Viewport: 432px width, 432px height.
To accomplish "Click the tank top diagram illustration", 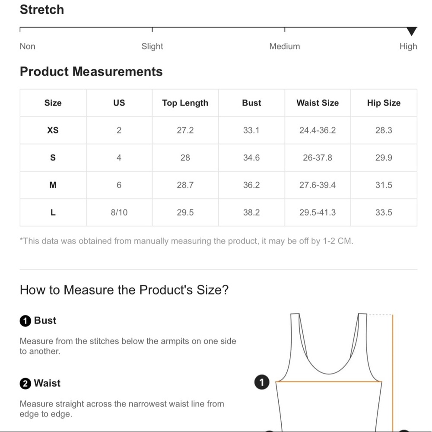I will [329, 372].
